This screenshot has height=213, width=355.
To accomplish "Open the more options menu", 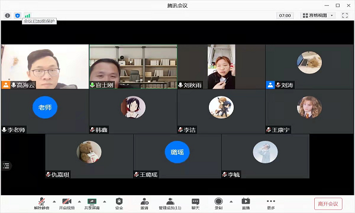I will tap(271, 204).
